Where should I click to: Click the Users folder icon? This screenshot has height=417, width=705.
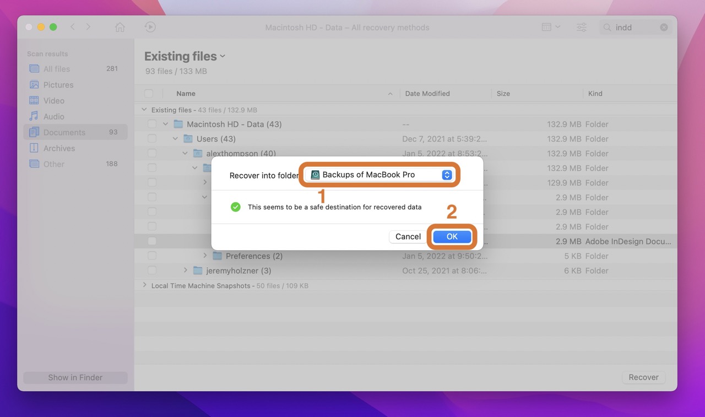(188, 139)
